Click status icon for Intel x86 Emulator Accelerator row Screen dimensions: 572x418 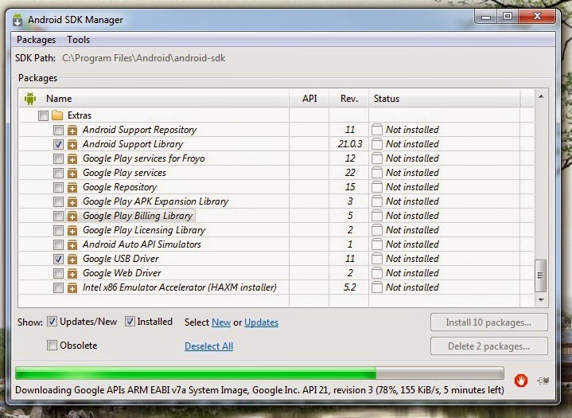tap(377, 287)
